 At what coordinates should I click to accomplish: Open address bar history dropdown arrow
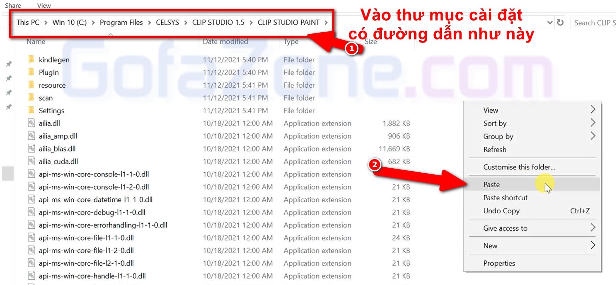tap(550, 23)
